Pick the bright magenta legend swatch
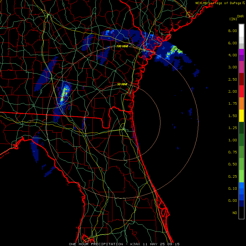The width and height of the screenshot is (246, 246). [x=241, y=52]
